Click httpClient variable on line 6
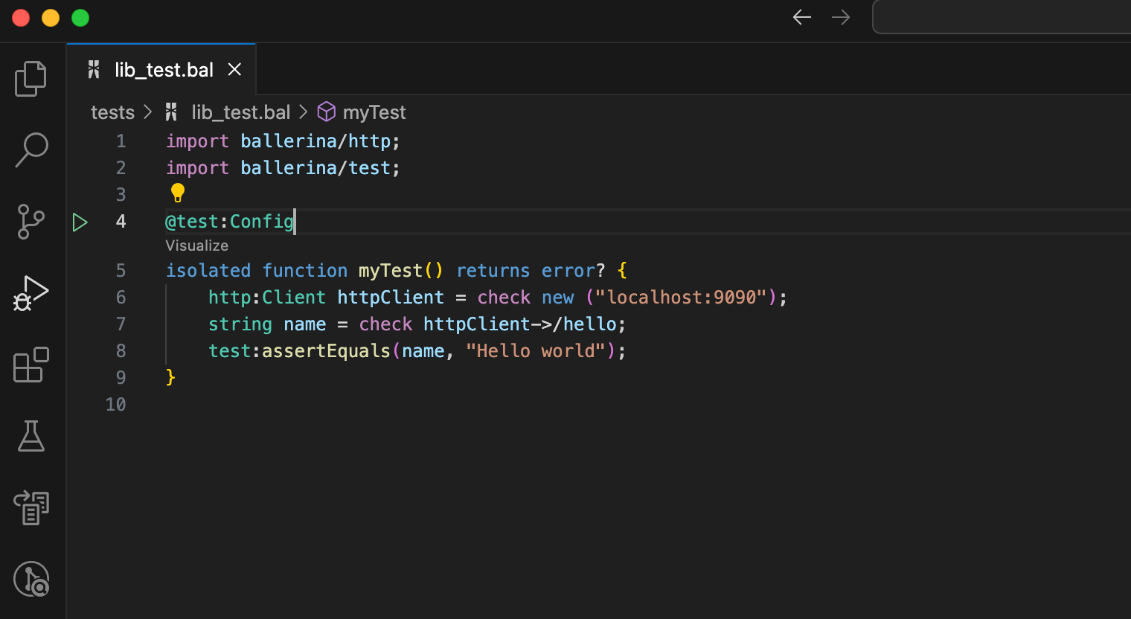This screenshot has width=1131, height=619. click(x=391, y=298)
